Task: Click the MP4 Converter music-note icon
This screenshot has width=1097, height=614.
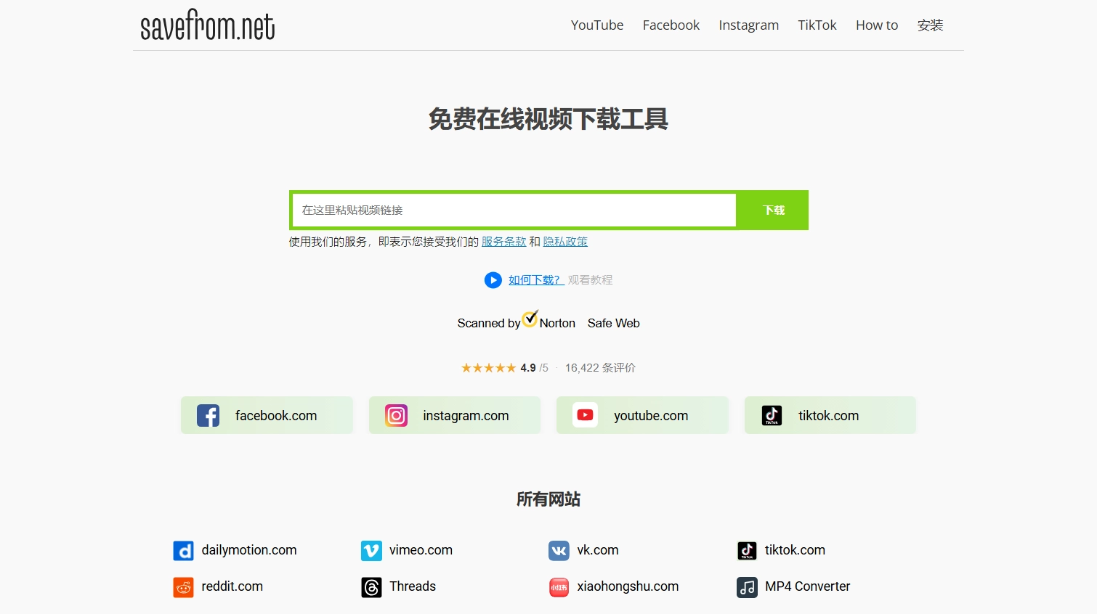Action: tap(747, 587)
